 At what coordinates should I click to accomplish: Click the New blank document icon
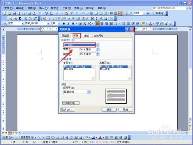[5, 13]
